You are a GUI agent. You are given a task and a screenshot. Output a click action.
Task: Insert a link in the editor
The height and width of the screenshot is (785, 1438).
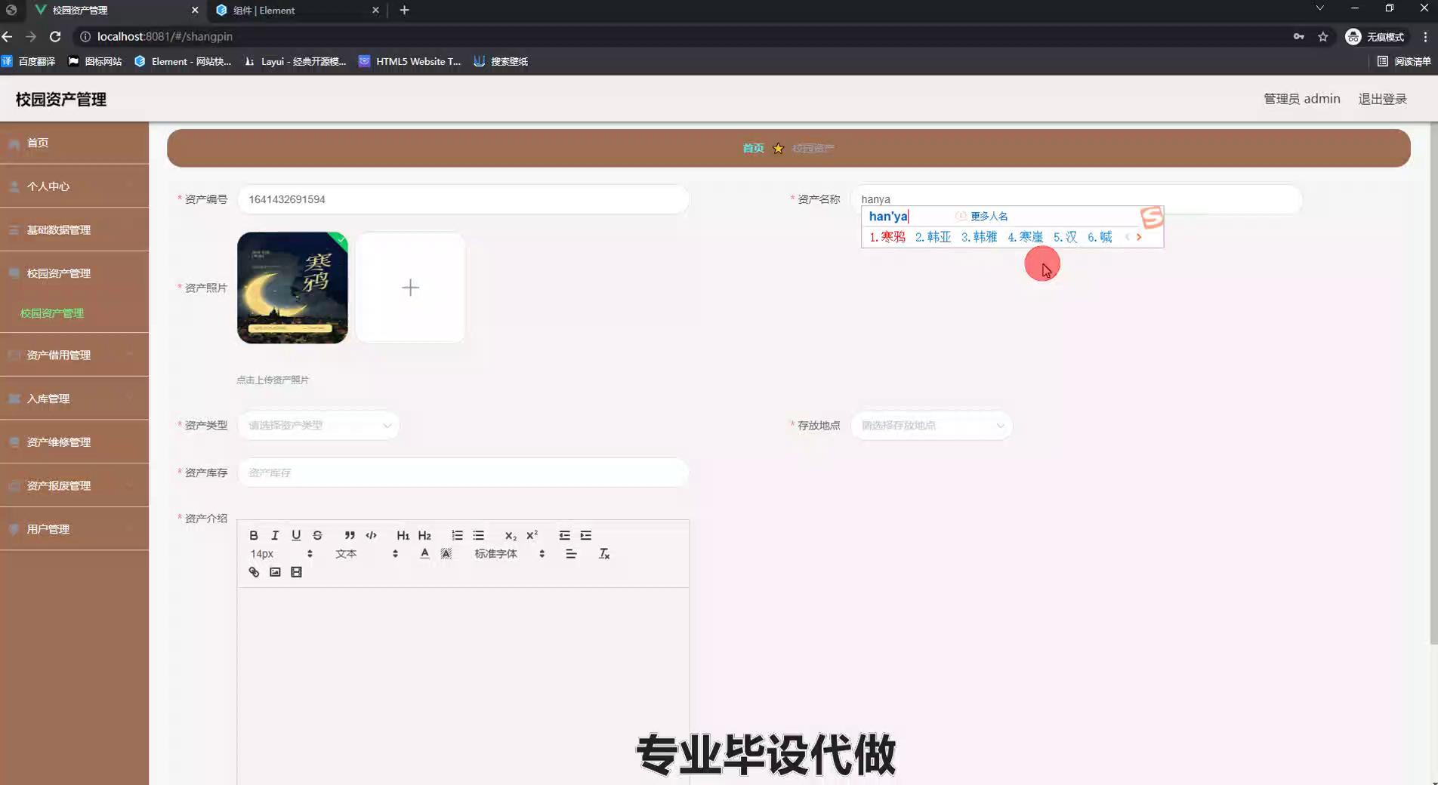254,572
